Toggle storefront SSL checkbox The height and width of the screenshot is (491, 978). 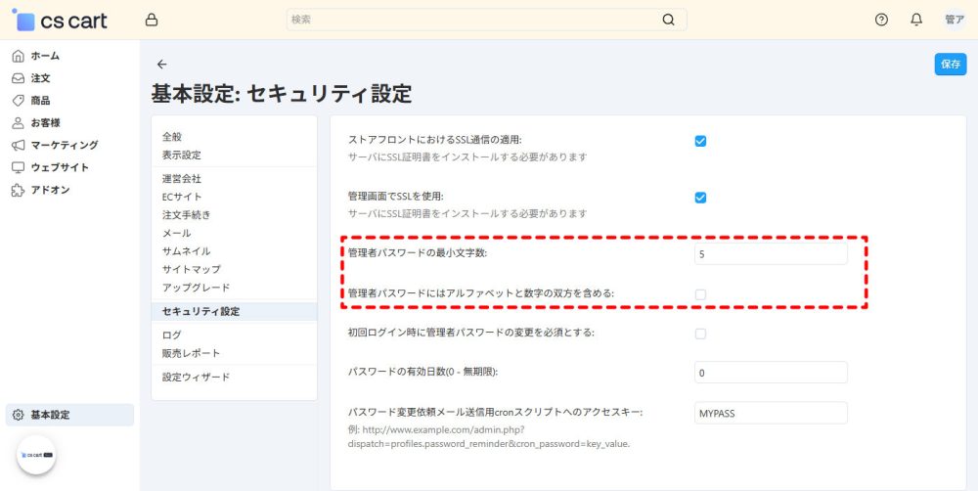(x=700, y=141)
